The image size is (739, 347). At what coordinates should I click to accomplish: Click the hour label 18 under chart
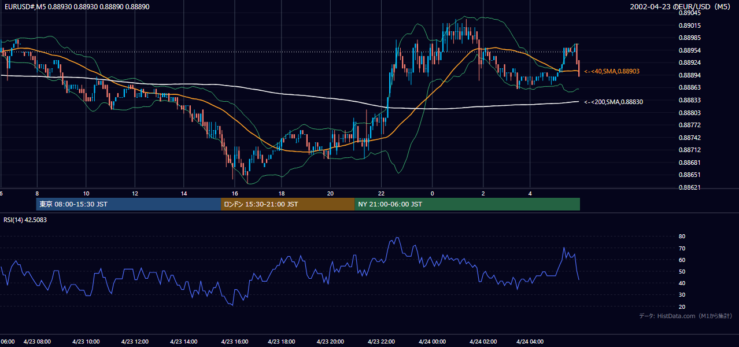pos(281,193)
